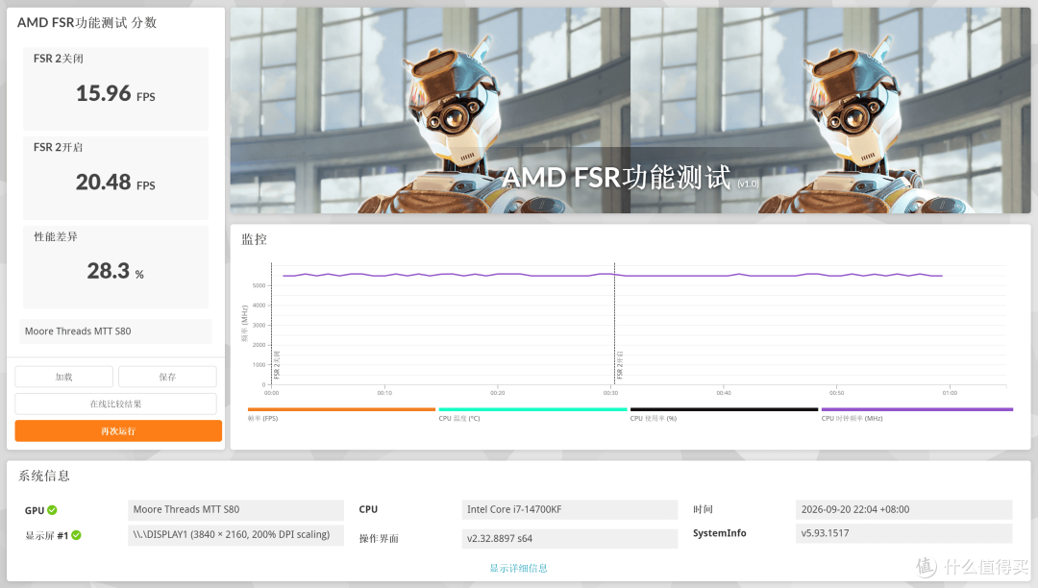Click the GPU field Moore Threads MTT S80
The width and height of the screenshot is (1038, 588).
click(235, 509)
